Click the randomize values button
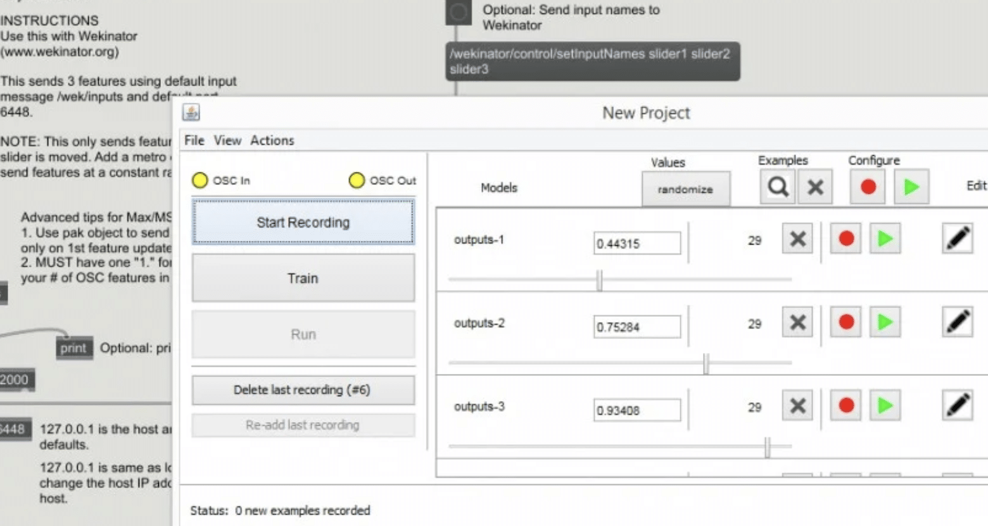The height and width of the screenshot is (526, 988). point(685,189)
